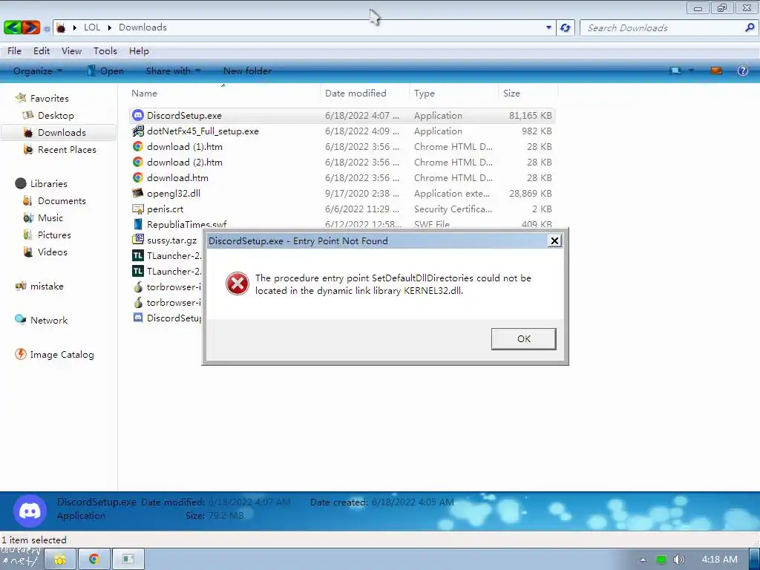Screen dimensions: 760x570
Task: Click the dotNetFx45_Full_setup.exe installer icon
Action: point(138,131)
